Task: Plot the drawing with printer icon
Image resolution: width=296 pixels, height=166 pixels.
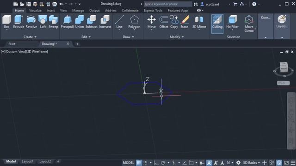Action: click(55, 4)
